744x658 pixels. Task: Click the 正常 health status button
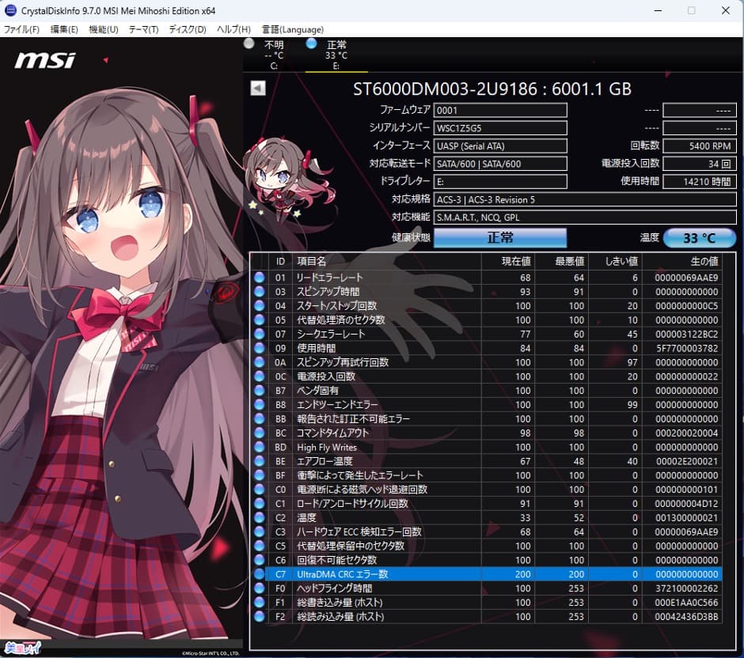click(500, 237)
